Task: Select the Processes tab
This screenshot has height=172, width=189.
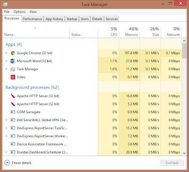Action: 12,18
